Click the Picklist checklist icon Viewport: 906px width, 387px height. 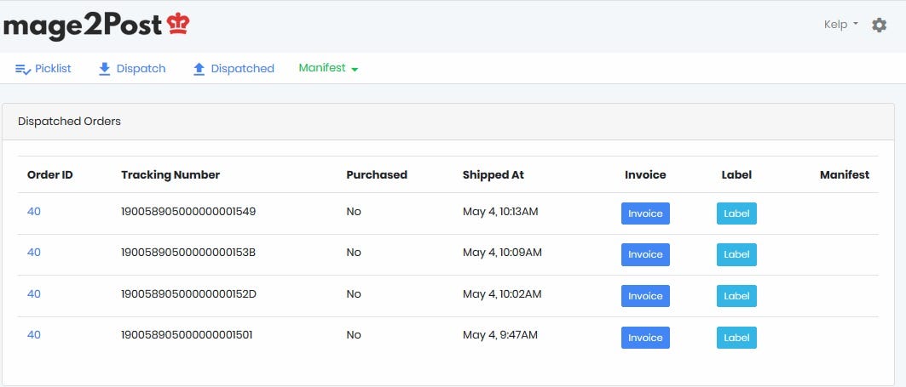(23, 69)
